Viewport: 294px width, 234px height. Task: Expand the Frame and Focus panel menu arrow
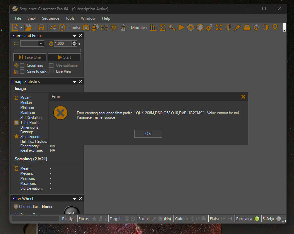coord(75,36)
